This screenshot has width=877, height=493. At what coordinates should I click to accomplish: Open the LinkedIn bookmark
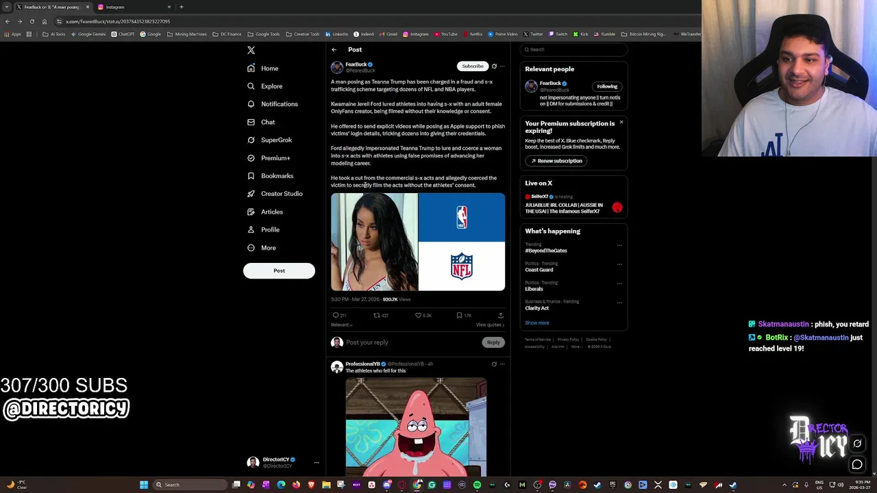click(x=336, y=34)
